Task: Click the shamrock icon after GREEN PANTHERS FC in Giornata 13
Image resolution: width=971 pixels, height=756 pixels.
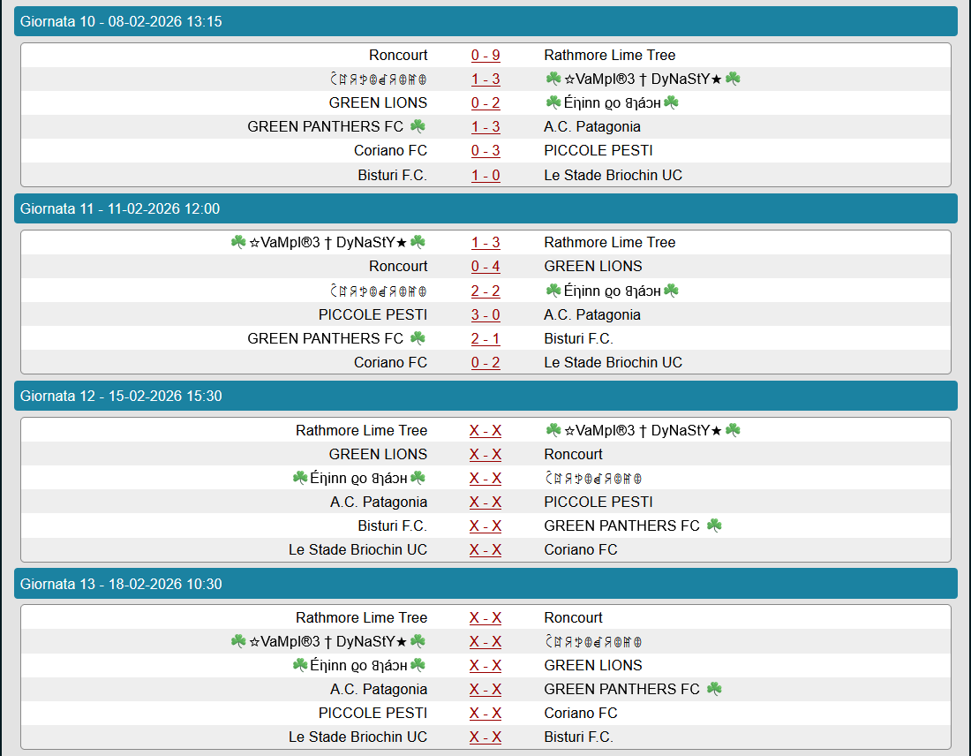Action: coord(714,689)
